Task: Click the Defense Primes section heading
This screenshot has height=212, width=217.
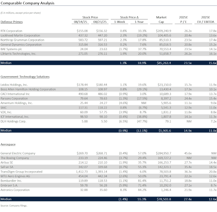Action: (12, 22)
